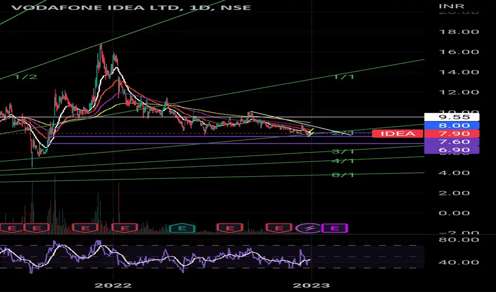Click the 8/1 Gann fan label
The image size is (496, 292).
[343, 175]
